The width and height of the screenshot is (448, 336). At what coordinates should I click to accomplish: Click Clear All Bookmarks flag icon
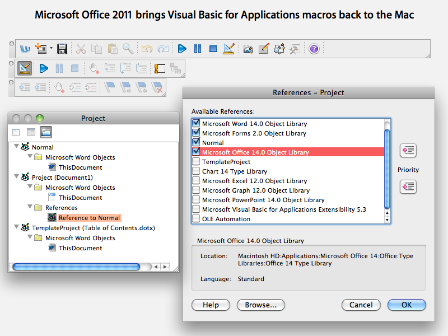157,87
